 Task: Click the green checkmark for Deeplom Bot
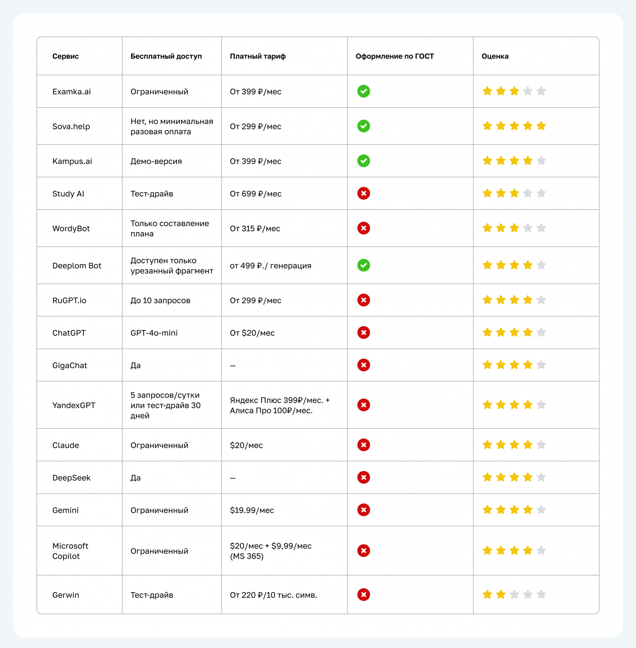click(x=364, y=266)
